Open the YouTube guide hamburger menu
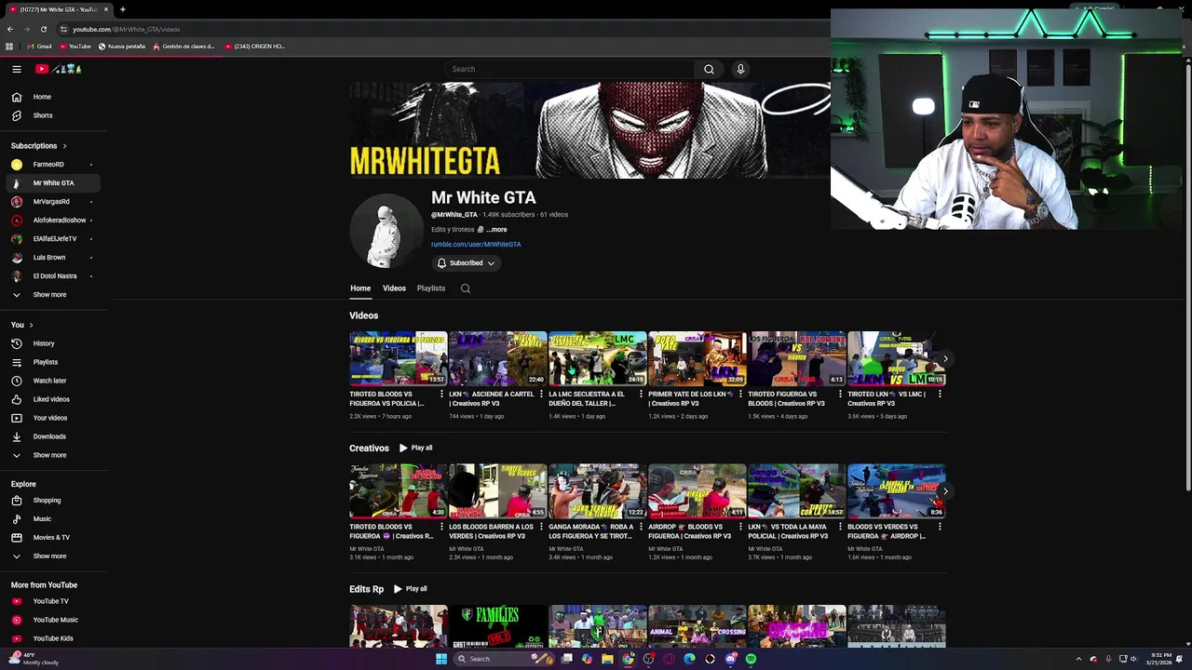 point(17,69)
